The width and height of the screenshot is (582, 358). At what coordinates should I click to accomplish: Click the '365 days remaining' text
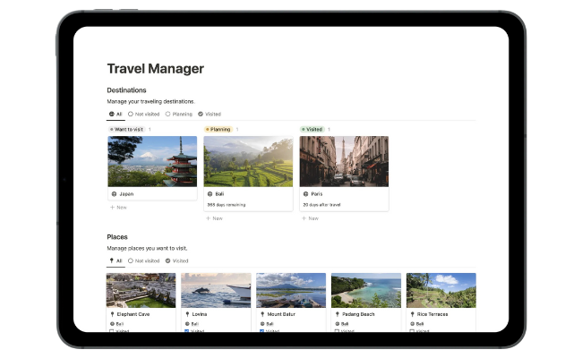coord(226,205)
